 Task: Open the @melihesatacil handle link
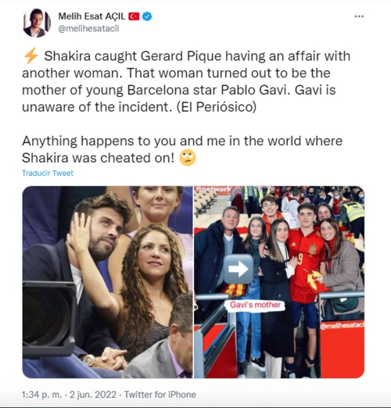[88, 29]
